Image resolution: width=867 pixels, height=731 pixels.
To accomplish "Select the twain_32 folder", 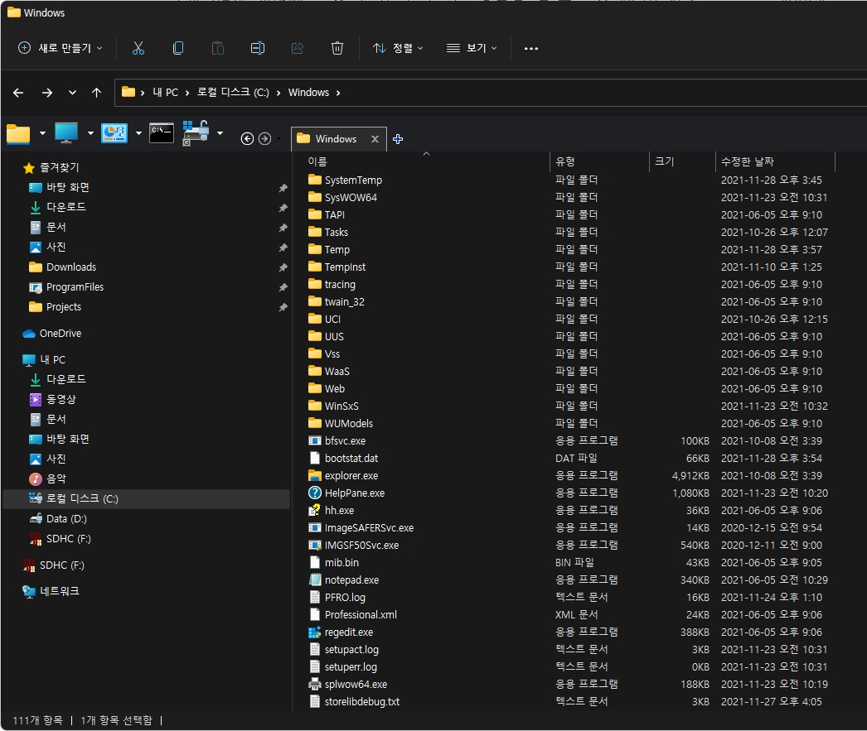I will click(x=344, y=301).
